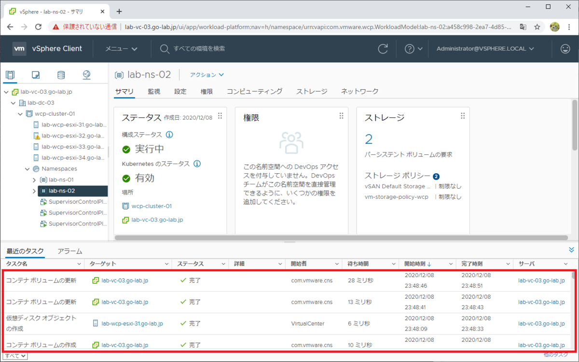This screenshot has height=362, width=579.
Task: Open the VMs and Templates inventory view
Action: (x=36, y=75)
